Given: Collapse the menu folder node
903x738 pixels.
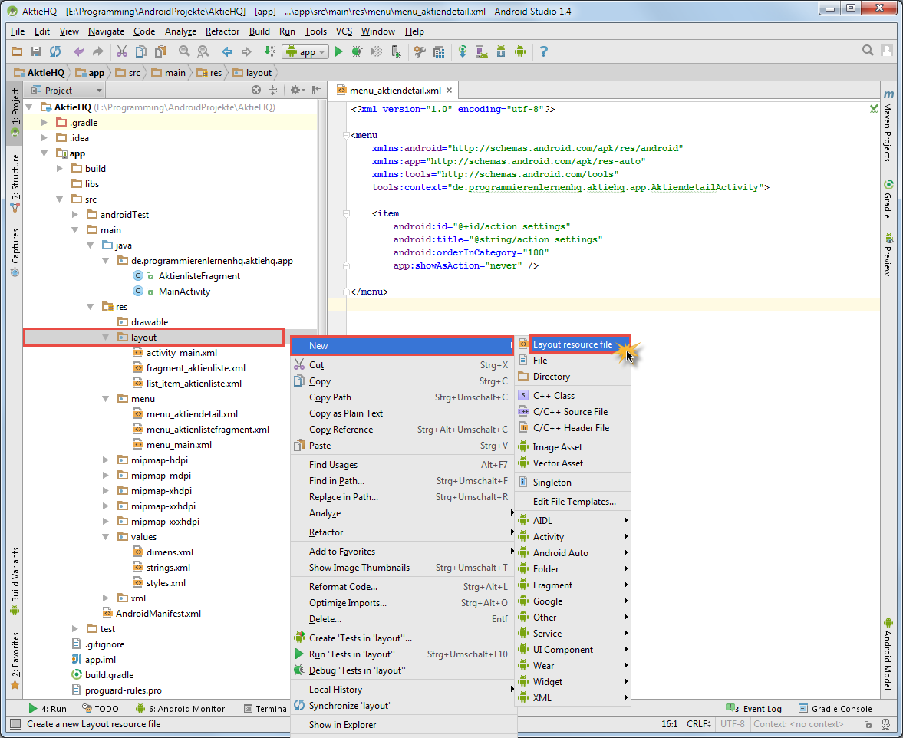Looking at the screenshot, I should (106, 399).
